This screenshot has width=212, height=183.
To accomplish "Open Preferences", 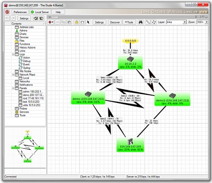I will tap(20, 12).
